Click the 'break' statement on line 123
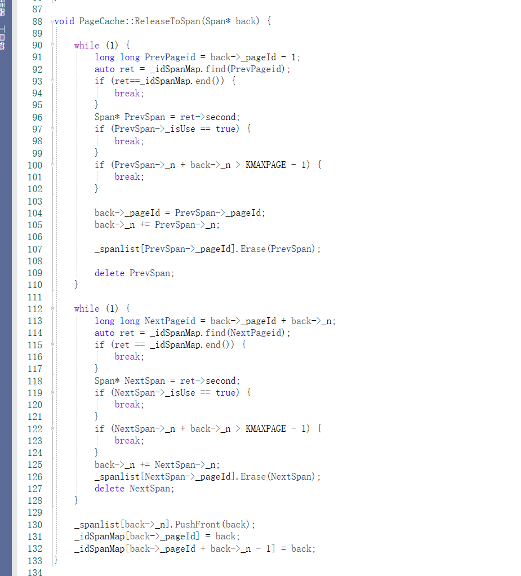521x576 pixels. click(127, 440)
